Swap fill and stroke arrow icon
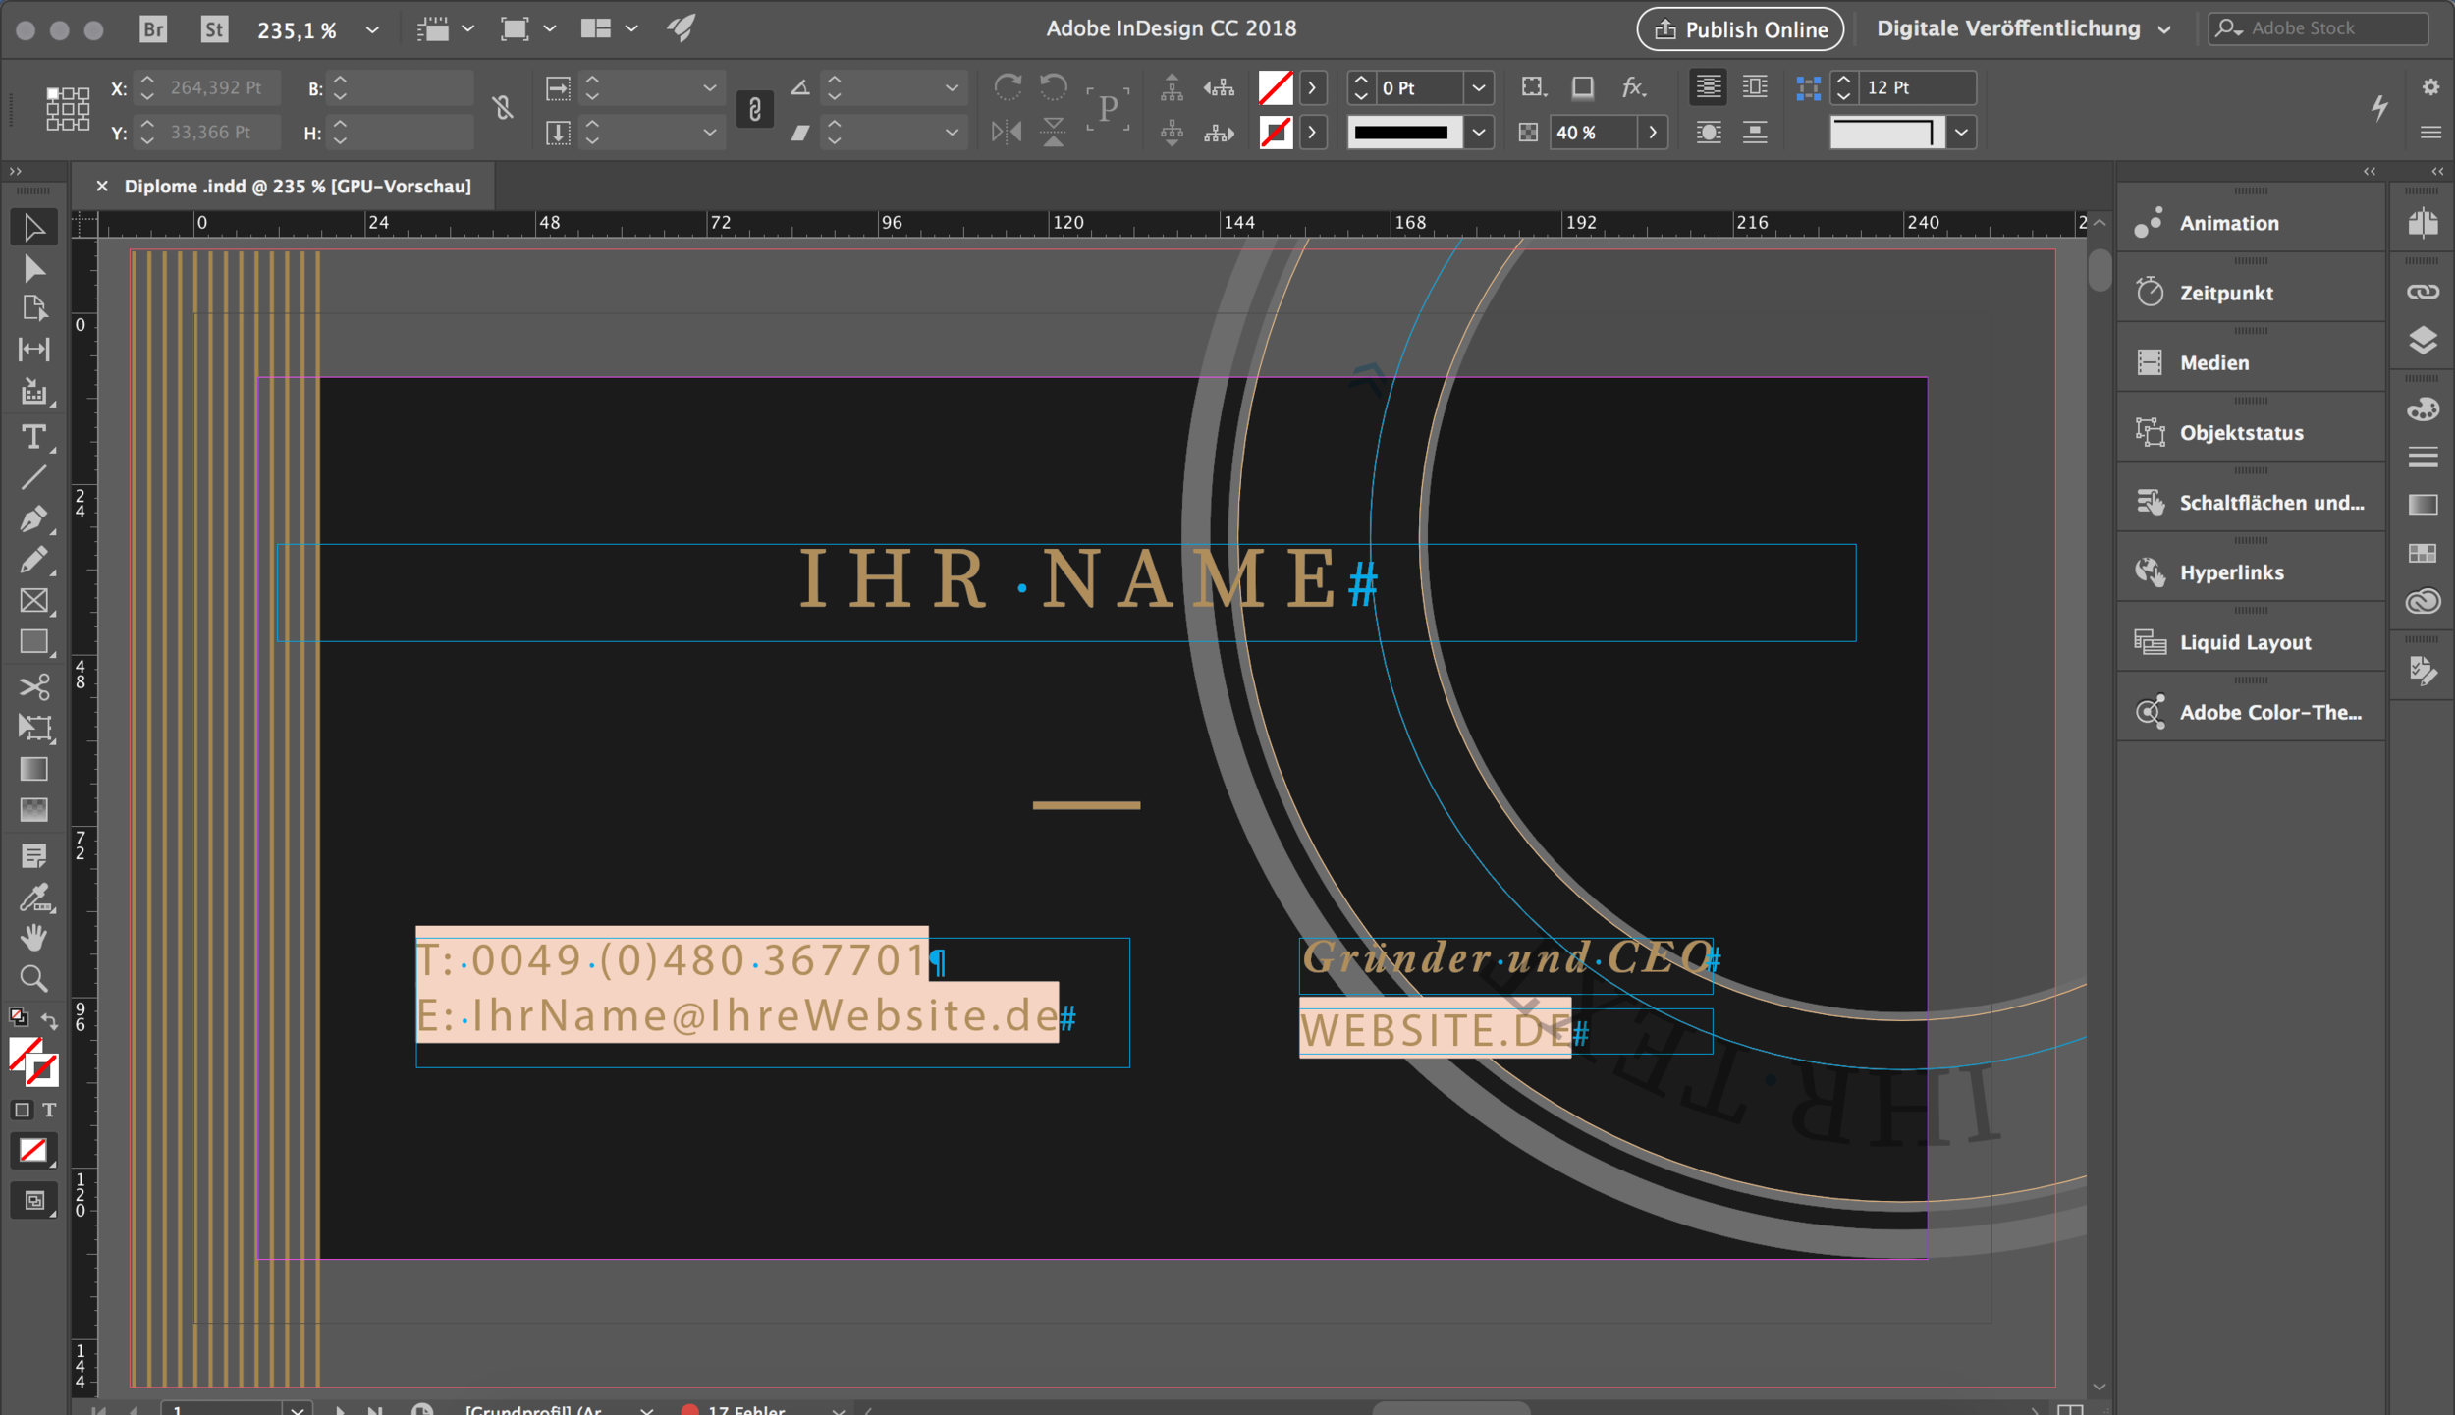This screenshot has height=1415, width=2455. (x=49, y=1021)
